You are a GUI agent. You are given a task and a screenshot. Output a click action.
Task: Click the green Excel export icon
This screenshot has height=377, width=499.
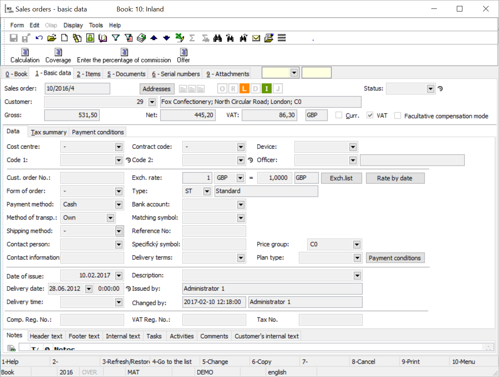180,38
